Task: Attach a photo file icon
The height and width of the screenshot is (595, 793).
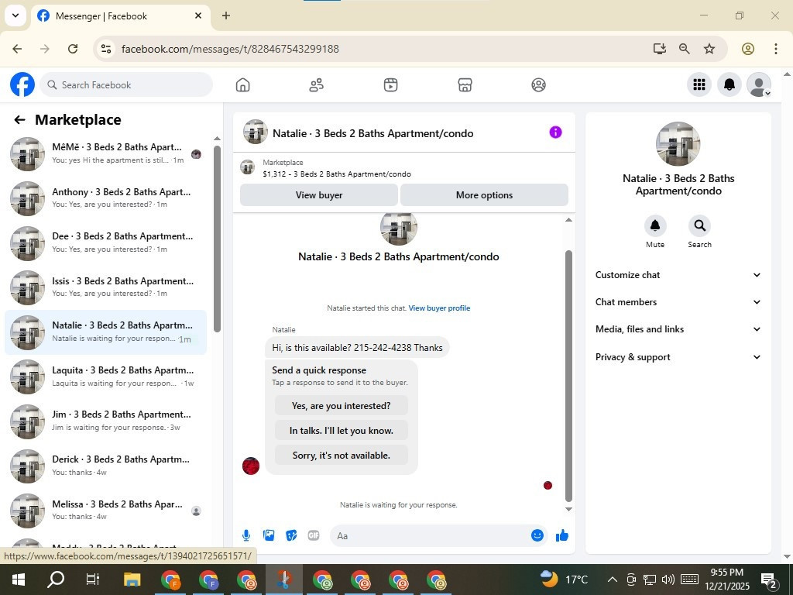Action: pyautogui.click(x=269, y=535)
